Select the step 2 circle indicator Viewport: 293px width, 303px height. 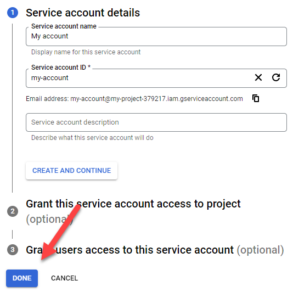tap(13, 211)
